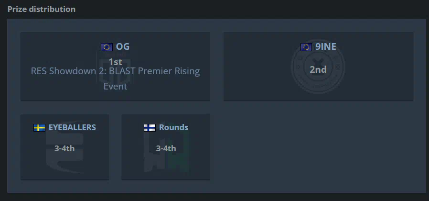Click the 3-4th label under Rounds
429x201 pixels.
(166, 148)
